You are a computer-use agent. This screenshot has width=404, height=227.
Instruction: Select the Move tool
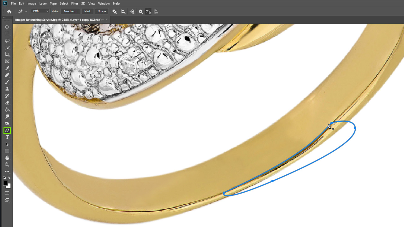click(x=7, y=27)
